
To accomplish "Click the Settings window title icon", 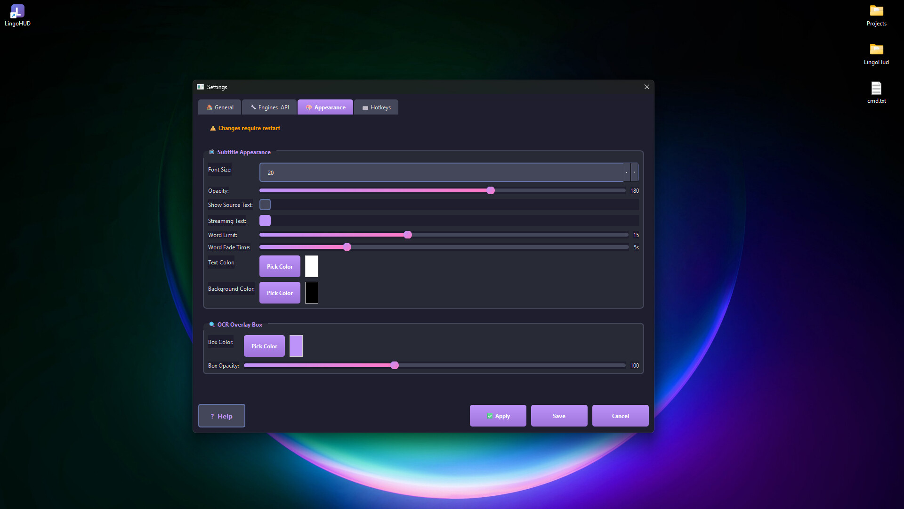I will [201, 87].
